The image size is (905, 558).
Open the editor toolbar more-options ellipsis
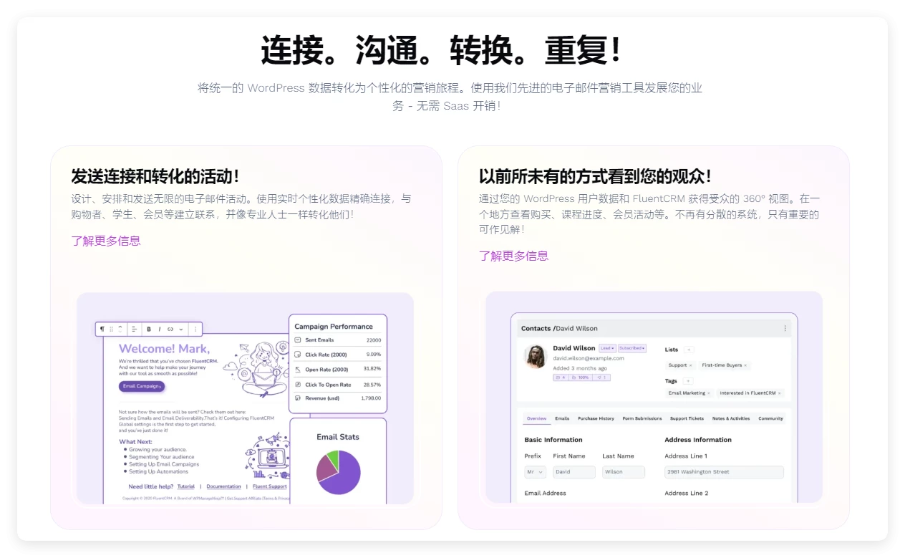[x=195, y=329]
